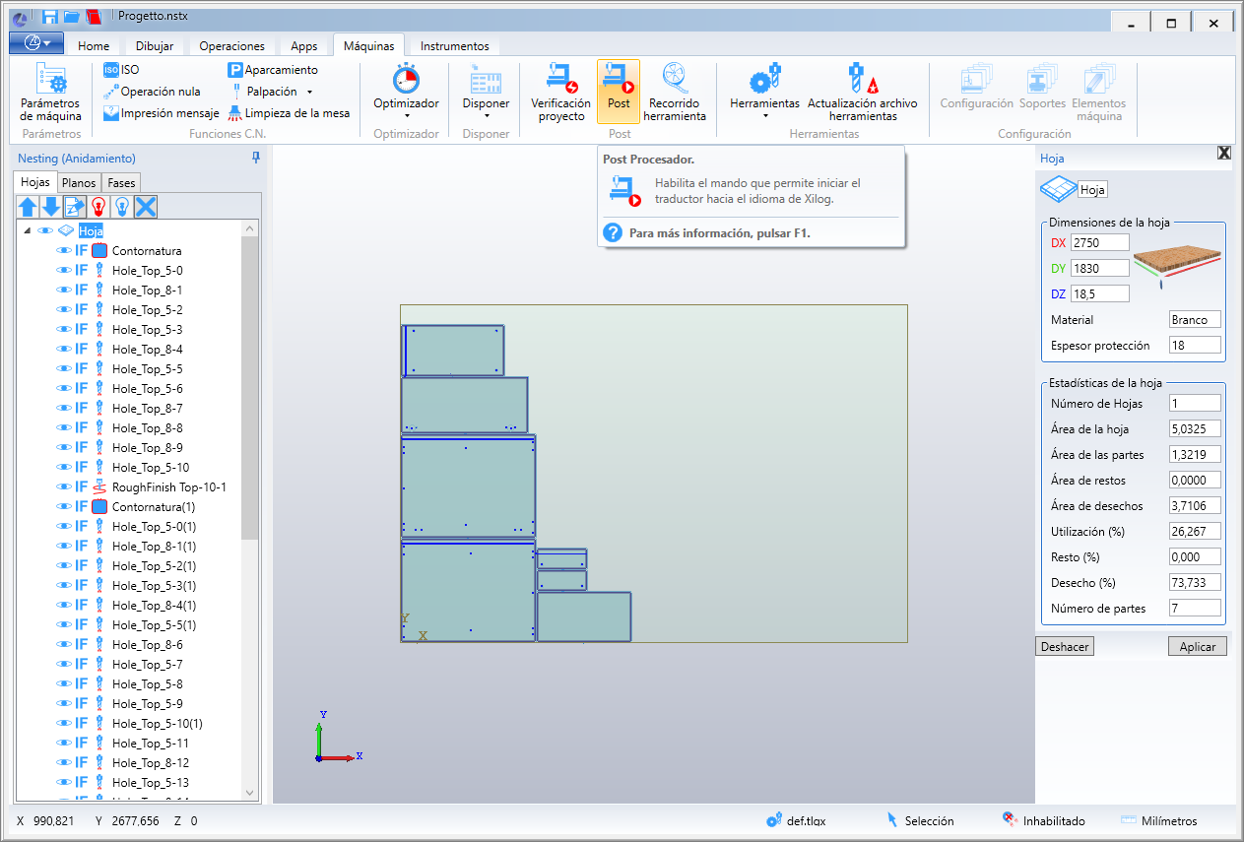Run Verificación proyecto
This screenshot has height=842, width=1244.
pos(560,93)
